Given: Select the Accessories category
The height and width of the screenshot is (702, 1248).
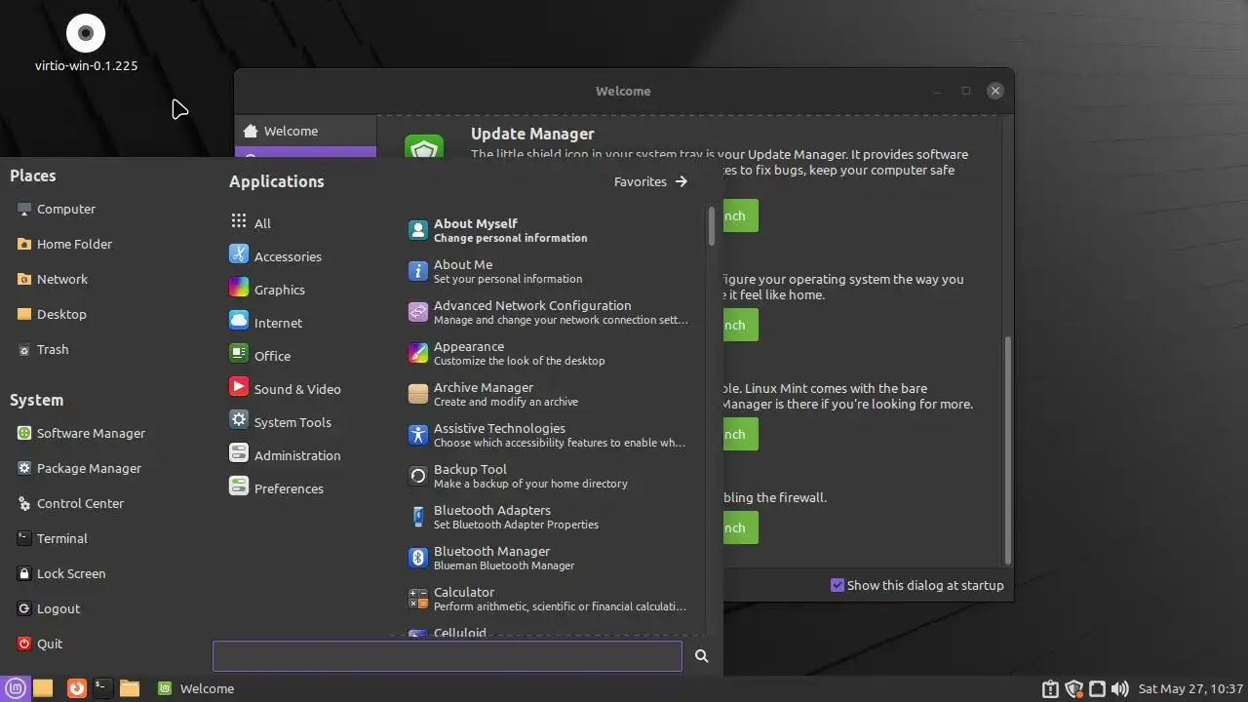Looking at the screenshot, I should tap(275, 255).
